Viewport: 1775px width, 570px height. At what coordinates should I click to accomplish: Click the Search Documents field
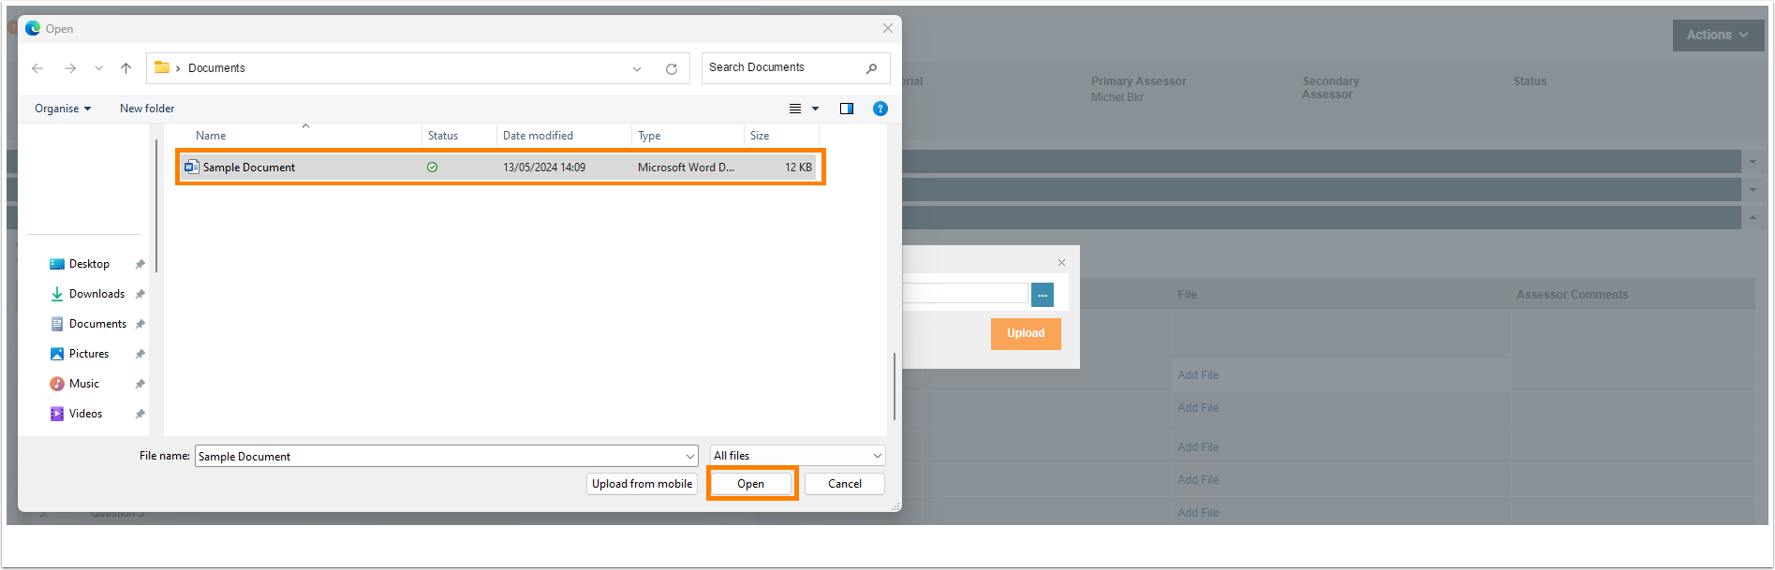(782, 67)
